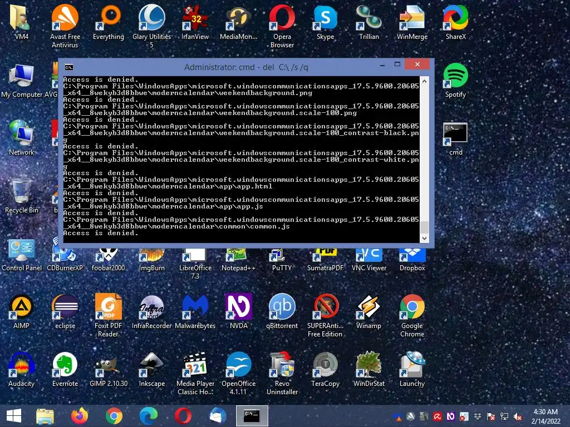Open the Windows Start button
Screen dimensions: 570x427
(14, 416)
